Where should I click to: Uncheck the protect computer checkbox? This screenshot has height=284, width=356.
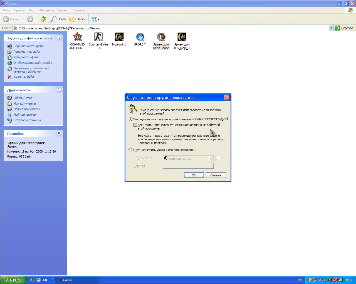point(135,125)
